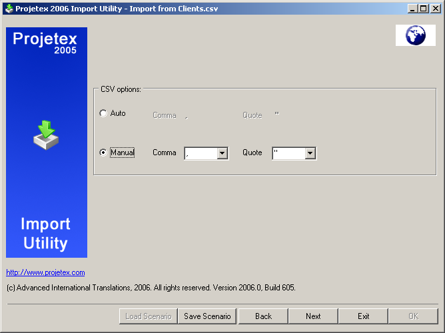Click the Manual row Comma label
This screenshot has height=333, width=445.
click(x=165, y=153)
